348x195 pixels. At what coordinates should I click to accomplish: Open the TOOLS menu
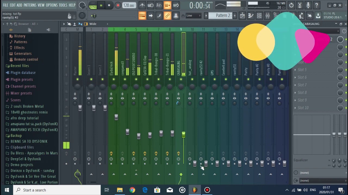pyautogui.click(x=63, y=5)
